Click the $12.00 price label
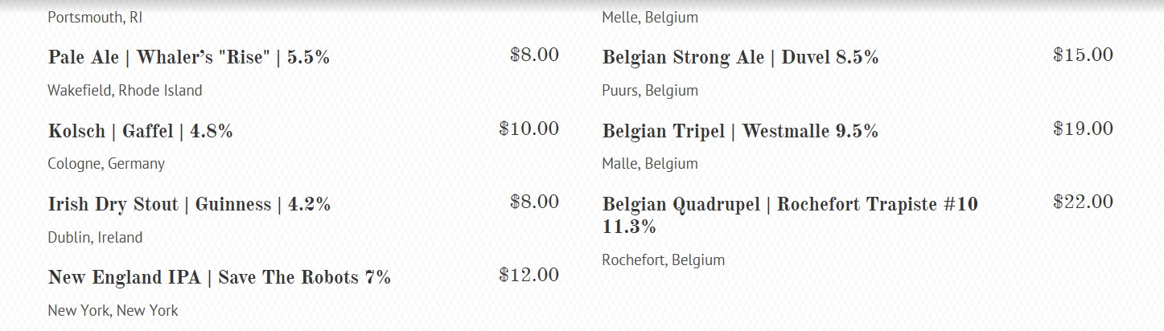 point(529,275)
